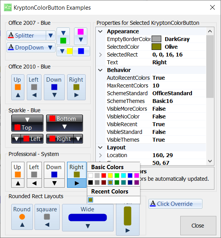Expand the SelectedRect property
The height and width of the screenshot is (238, 221).
(x=100, y=55)
